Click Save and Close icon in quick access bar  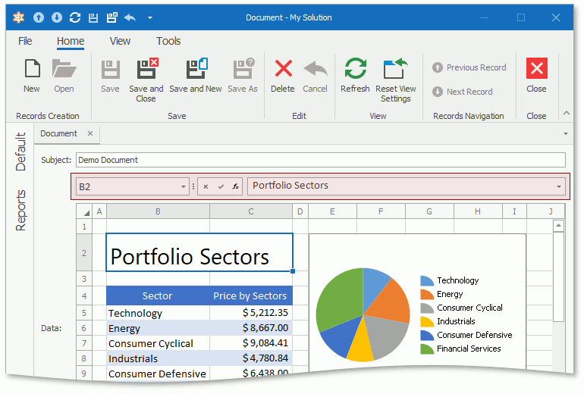111,17
